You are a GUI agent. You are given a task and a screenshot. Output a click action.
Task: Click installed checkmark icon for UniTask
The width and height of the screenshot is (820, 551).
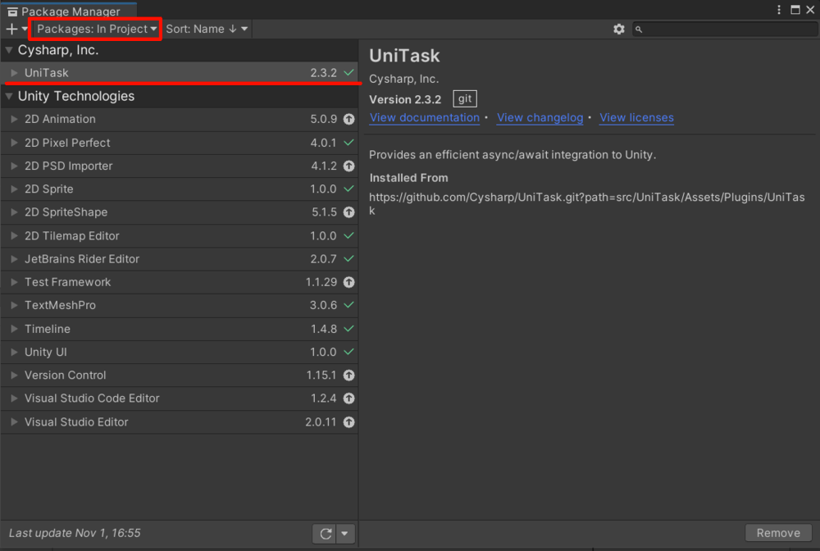(349, 73)
